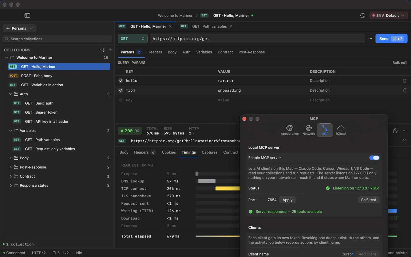Delete the hello param row

(x=405, y=81)
